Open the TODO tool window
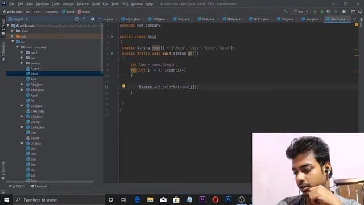This screenshot has width=364, height=205. click(x=16, y=186)
